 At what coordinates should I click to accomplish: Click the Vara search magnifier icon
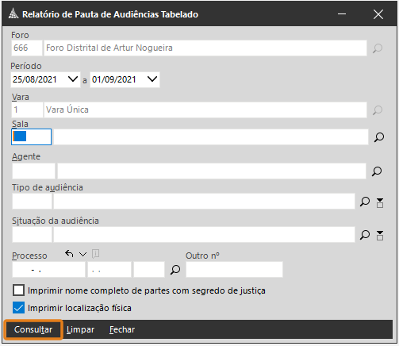pyautogui.click(x=378, y=110)
